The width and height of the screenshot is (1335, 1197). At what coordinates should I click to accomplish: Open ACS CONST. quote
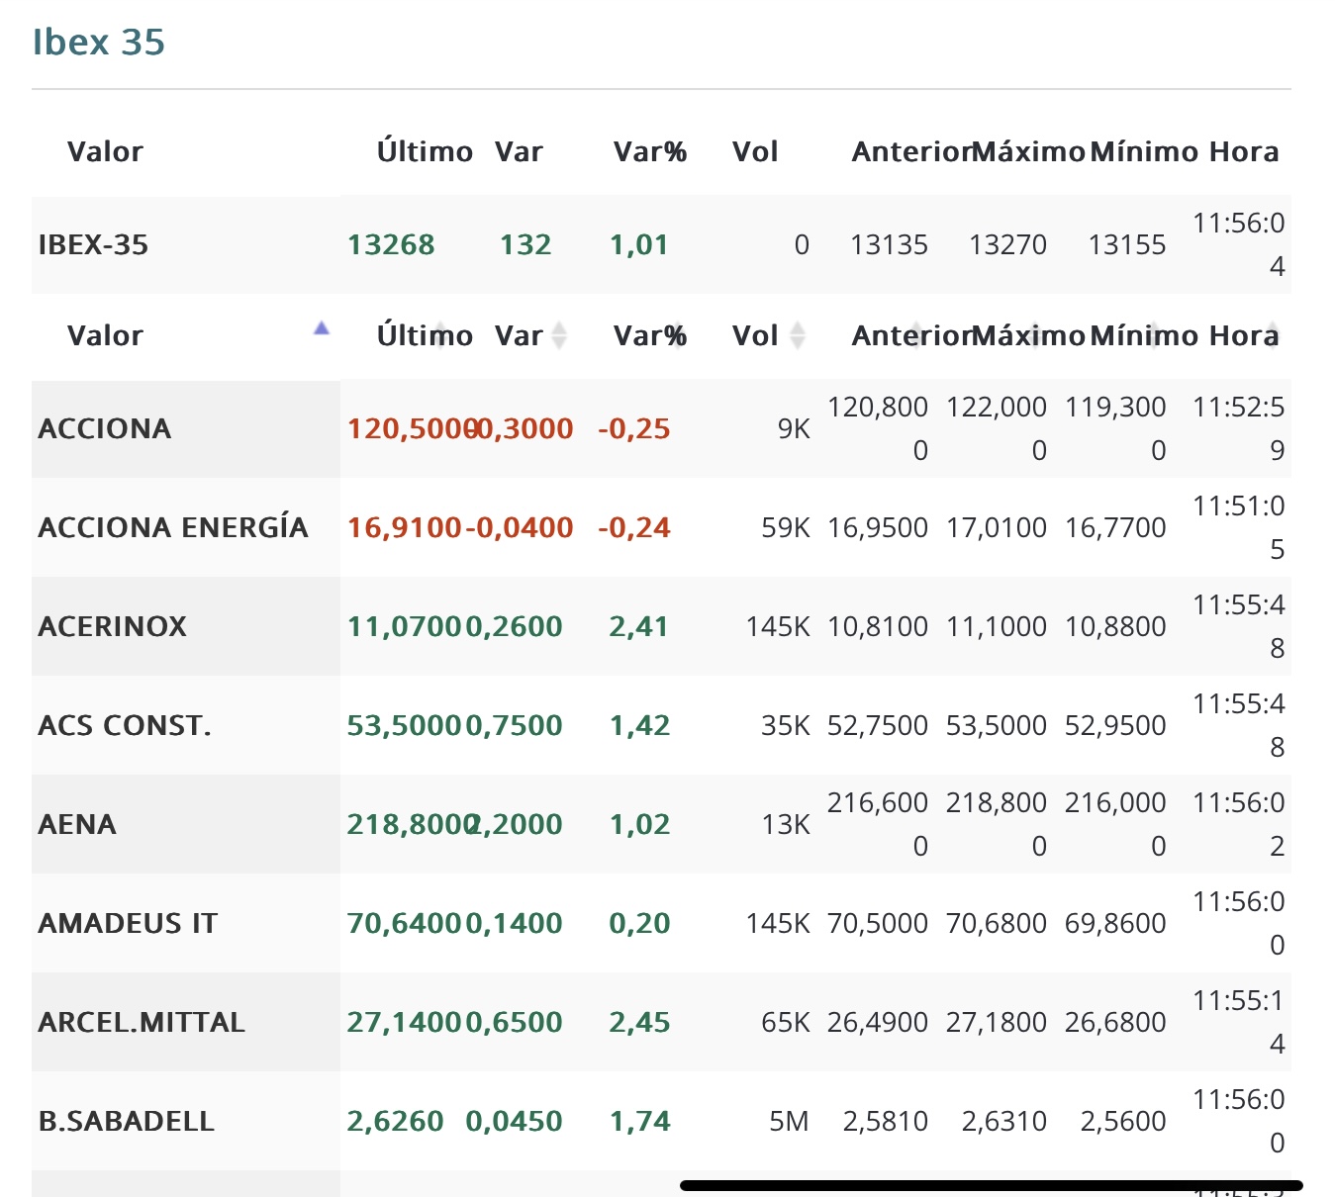pos(661,725)
